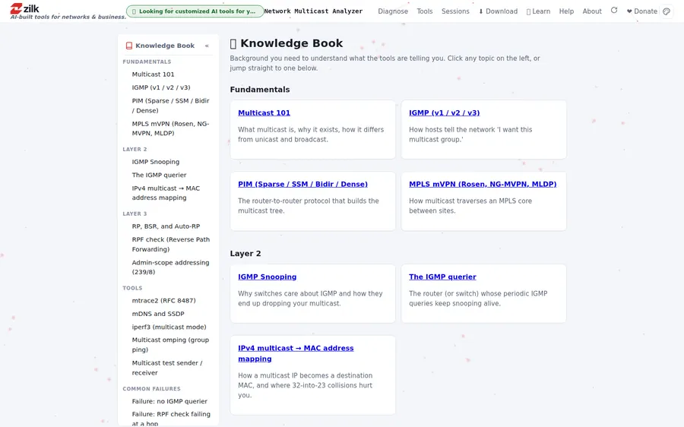Click the COMMON FAILURES sidebar section label
This screenshot has height=427, width=684.
151,388
